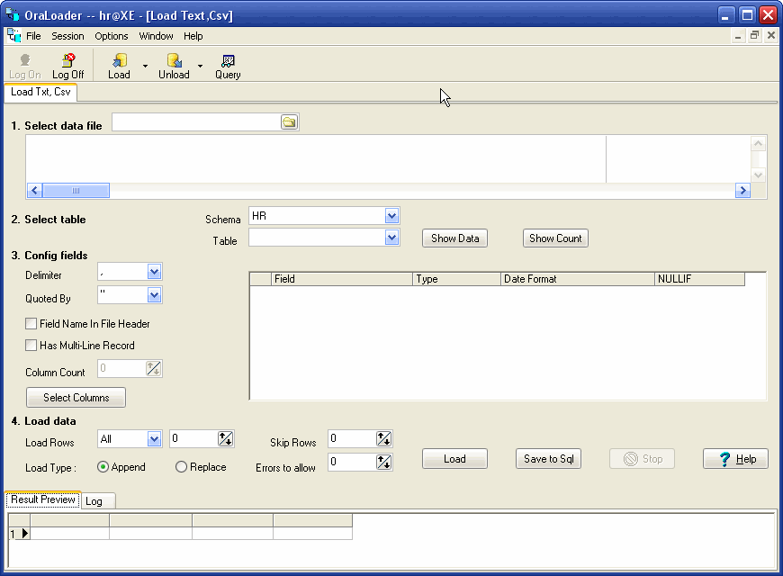Click the OraLoader app icon in menu bar
The width and height of the screenshot is (783, 576).
[x=14, y=36]
